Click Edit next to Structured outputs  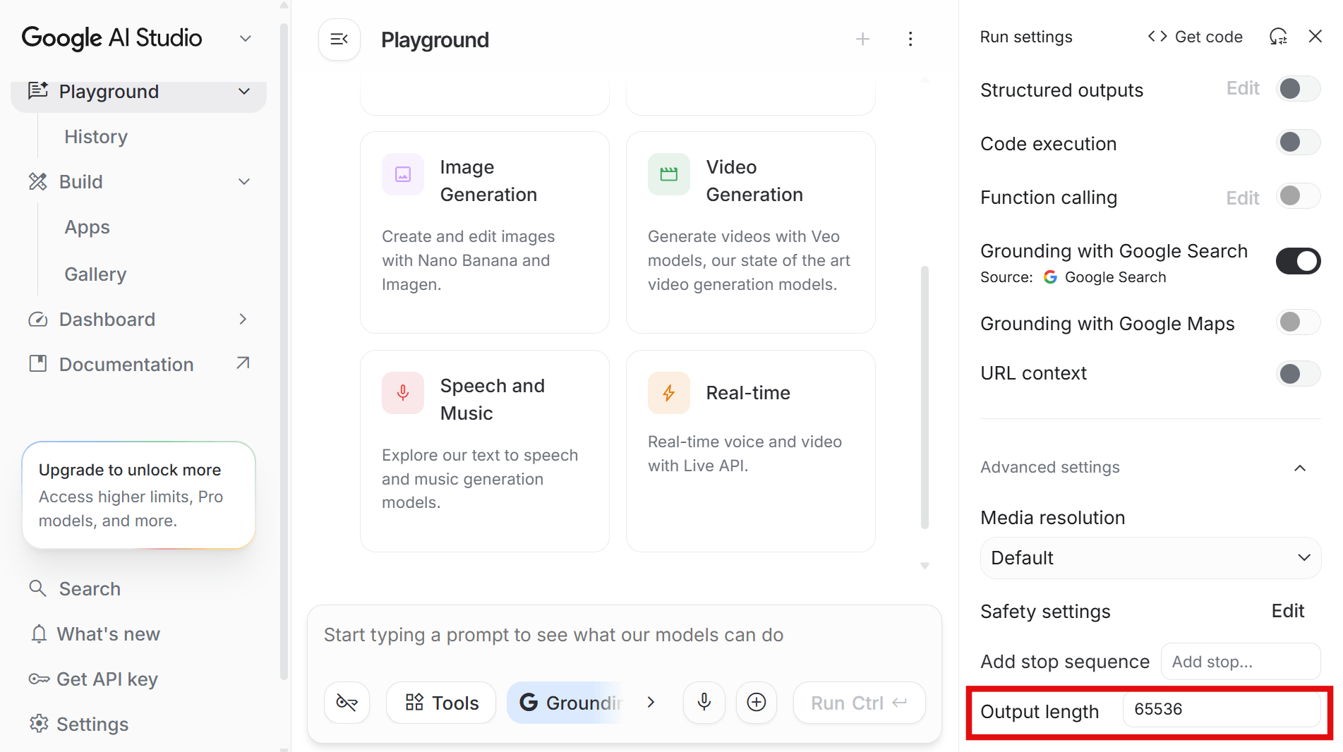[1243, 89]
